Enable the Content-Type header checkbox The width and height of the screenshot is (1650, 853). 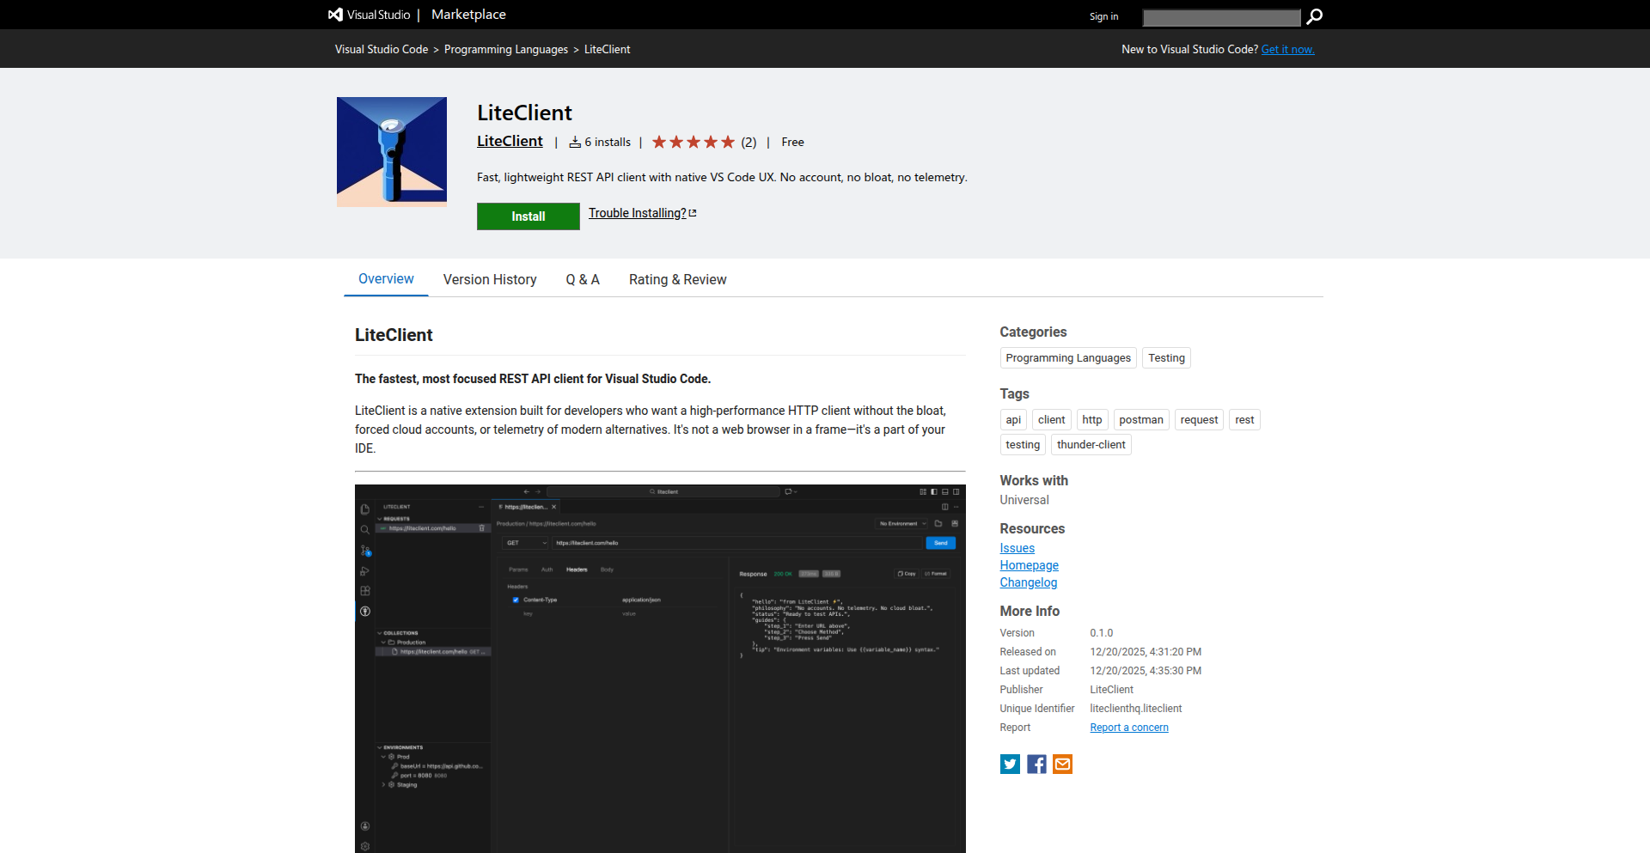(x=516, y=600)
